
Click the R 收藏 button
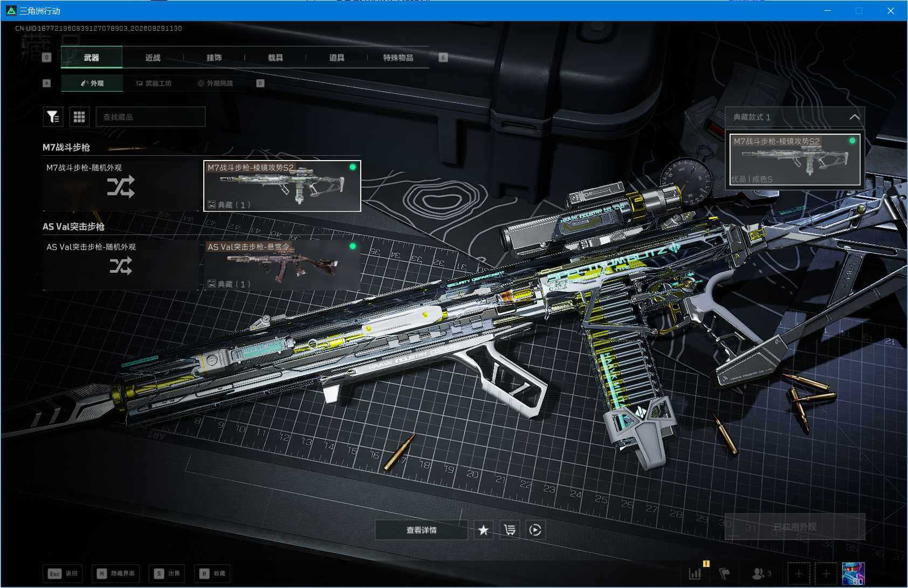coord(212,573)
